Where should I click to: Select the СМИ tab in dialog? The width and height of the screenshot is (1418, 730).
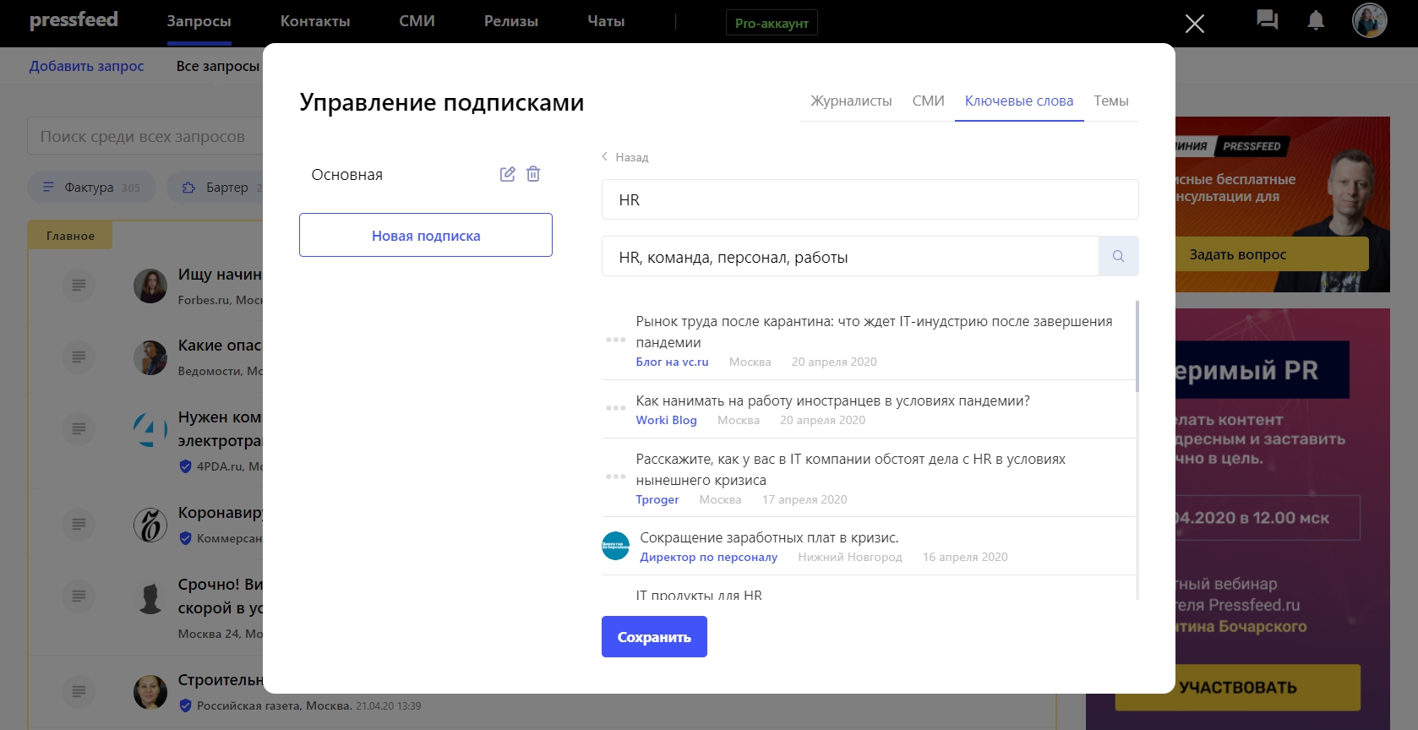pyautogui.click(x=928, y=101)
